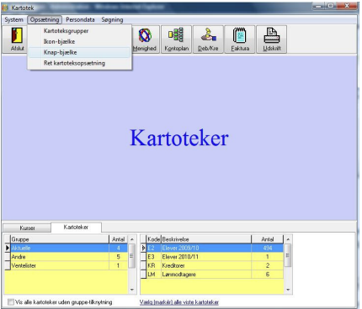
Task: Click the E2 code cell
Action: 154,248
